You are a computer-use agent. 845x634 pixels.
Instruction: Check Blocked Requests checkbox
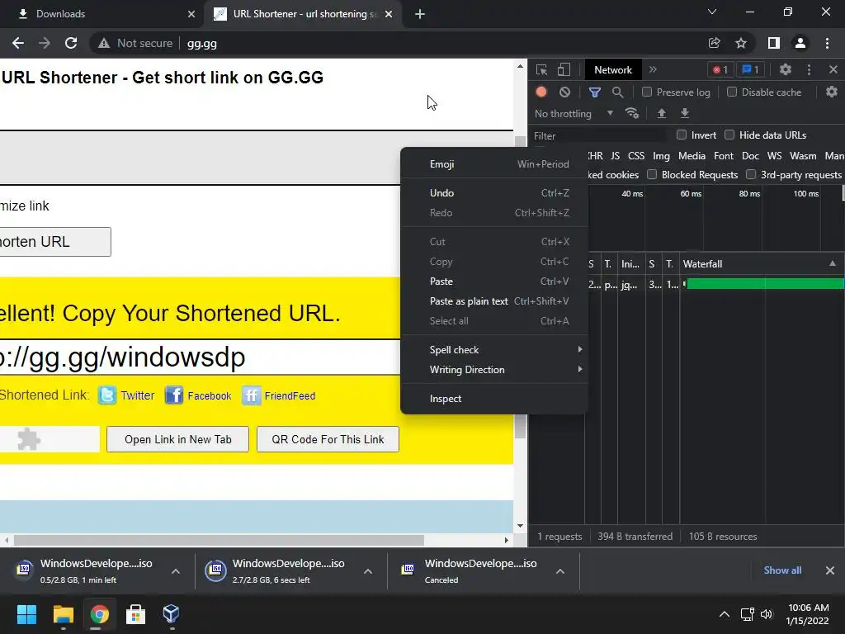652,175
